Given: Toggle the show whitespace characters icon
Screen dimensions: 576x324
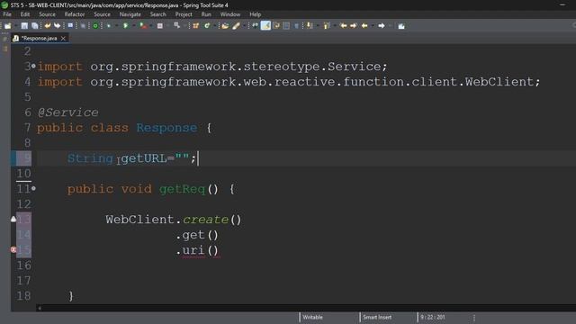Looking at the screenshot, I should click(x=296, y=26).
